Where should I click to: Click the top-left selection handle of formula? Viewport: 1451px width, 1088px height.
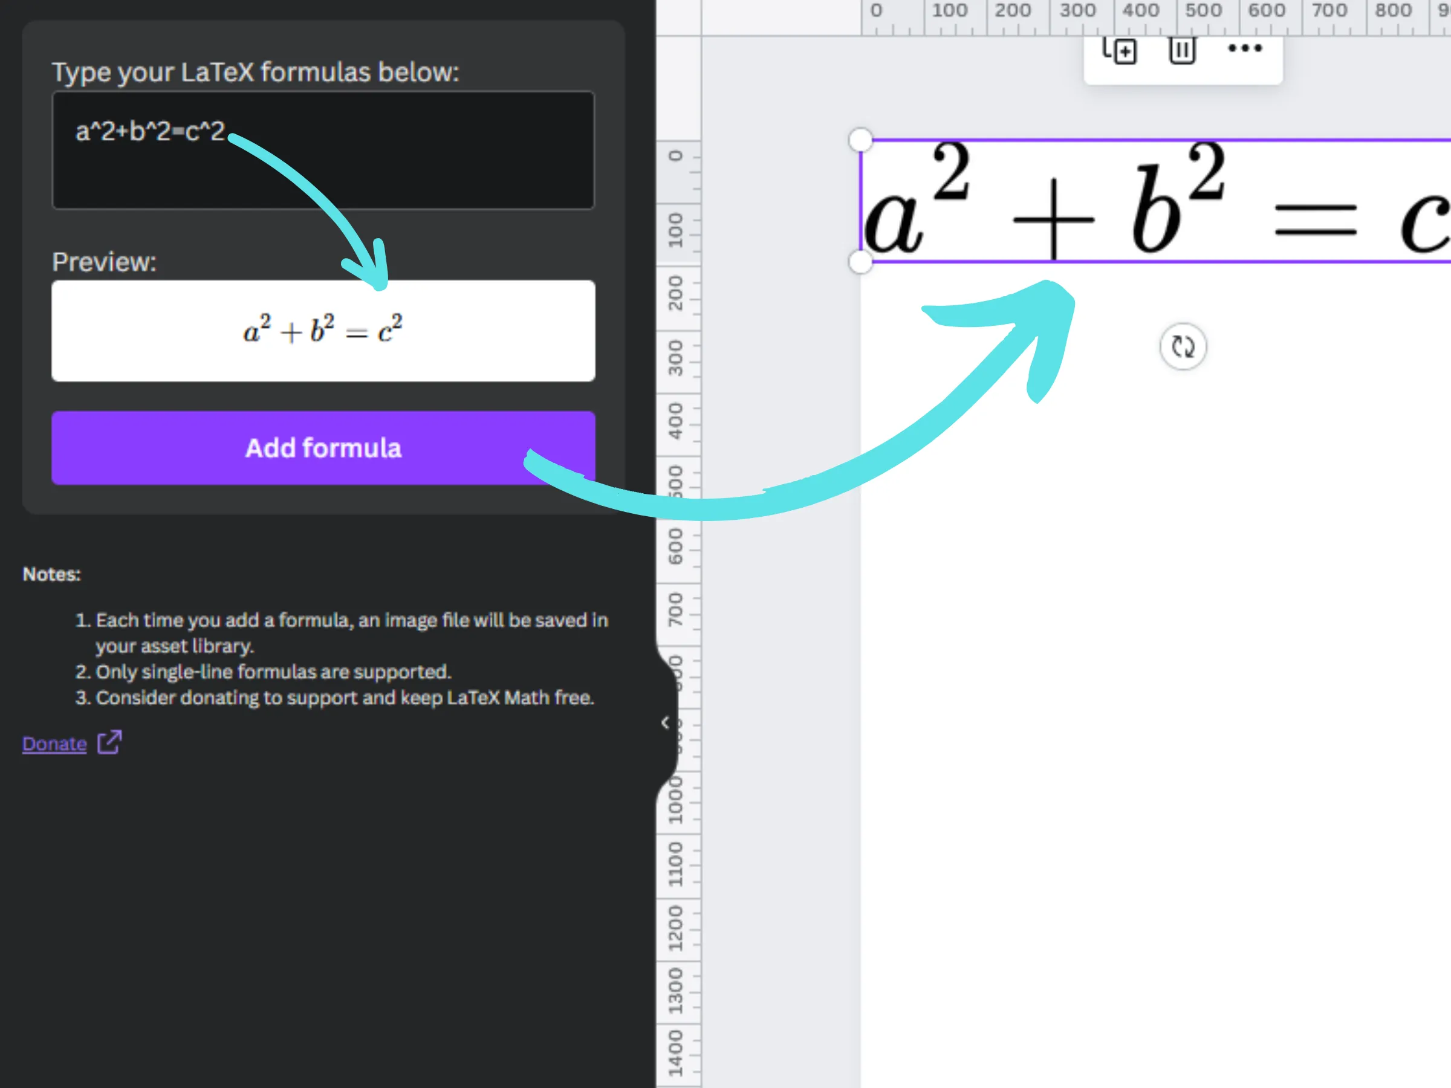(x=862, y=139)
